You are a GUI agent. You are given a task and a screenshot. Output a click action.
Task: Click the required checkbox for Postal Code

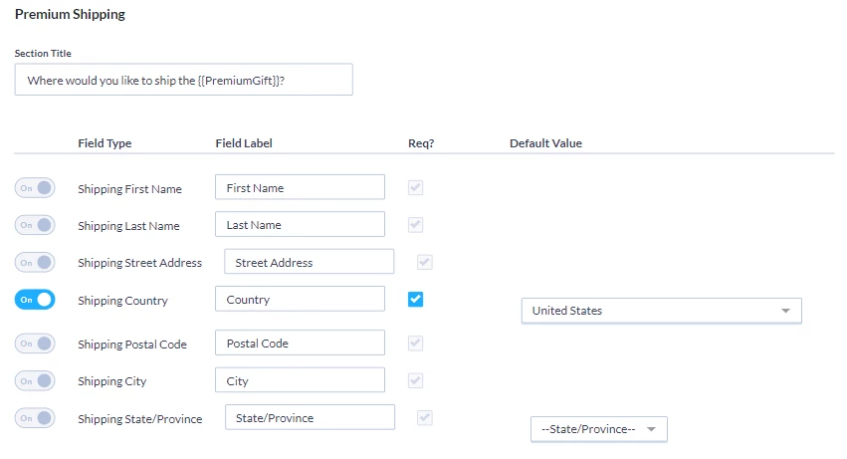tap(415, 343)
